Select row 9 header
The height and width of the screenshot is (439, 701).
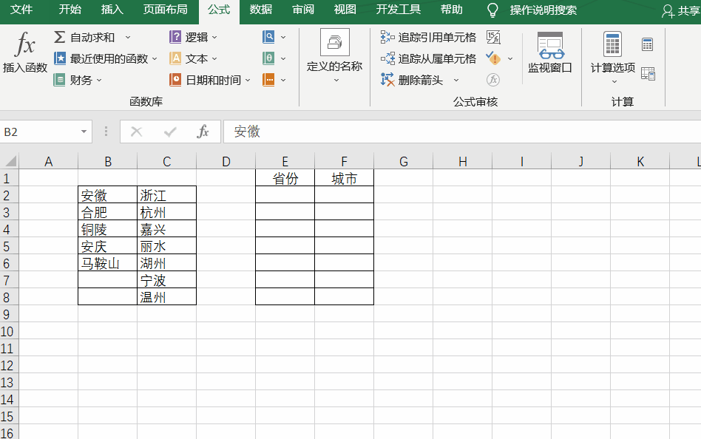[x=9, y=314]
